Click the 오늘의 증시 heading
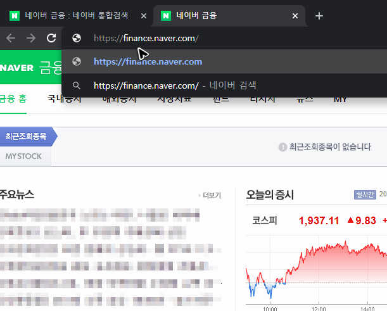 [270, 194]
